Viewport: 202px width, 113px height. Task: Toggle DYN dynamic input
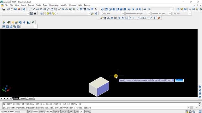pos(77,112)
